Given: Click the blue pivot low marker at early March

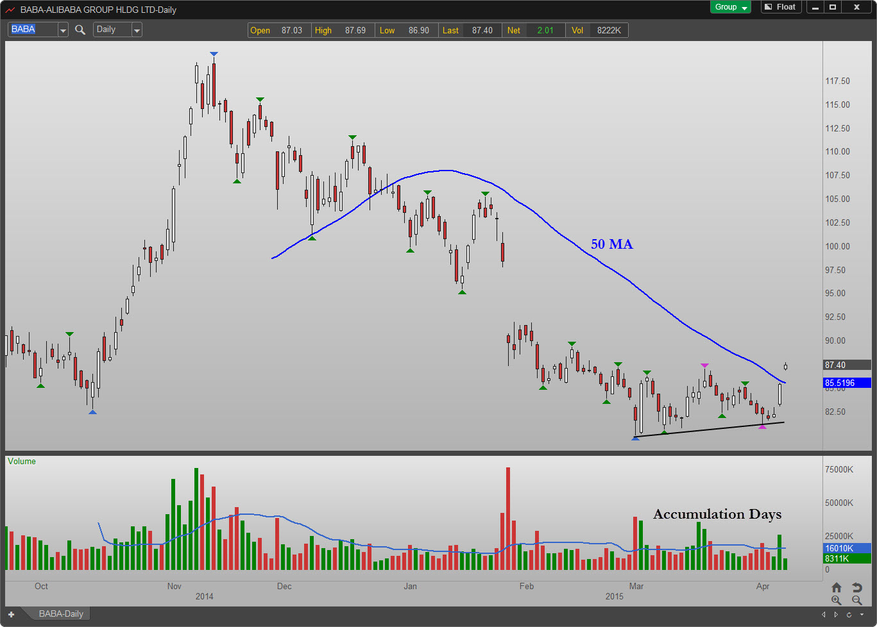Looking at the screenshot, I should 635,439.
